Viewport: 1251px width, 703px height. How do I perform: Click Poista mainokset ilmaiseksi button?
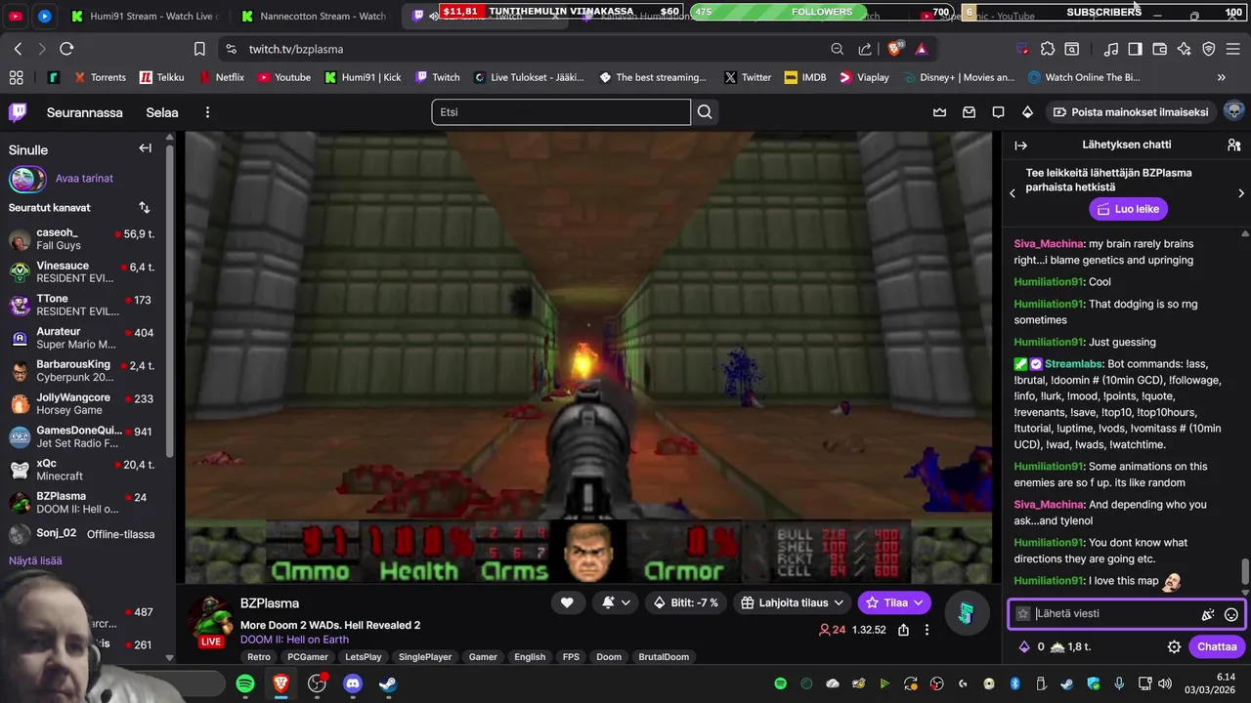pos(1131,112)
